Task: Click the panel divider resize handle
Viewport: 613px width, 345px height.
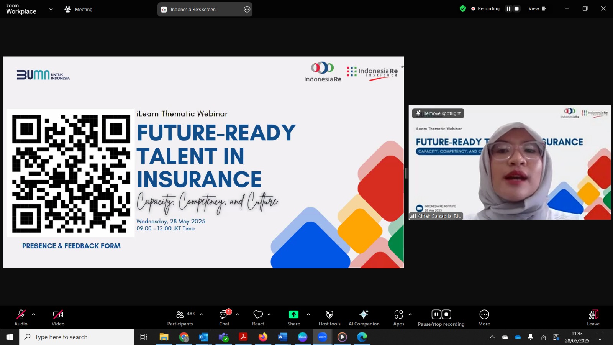Action: 406,174
